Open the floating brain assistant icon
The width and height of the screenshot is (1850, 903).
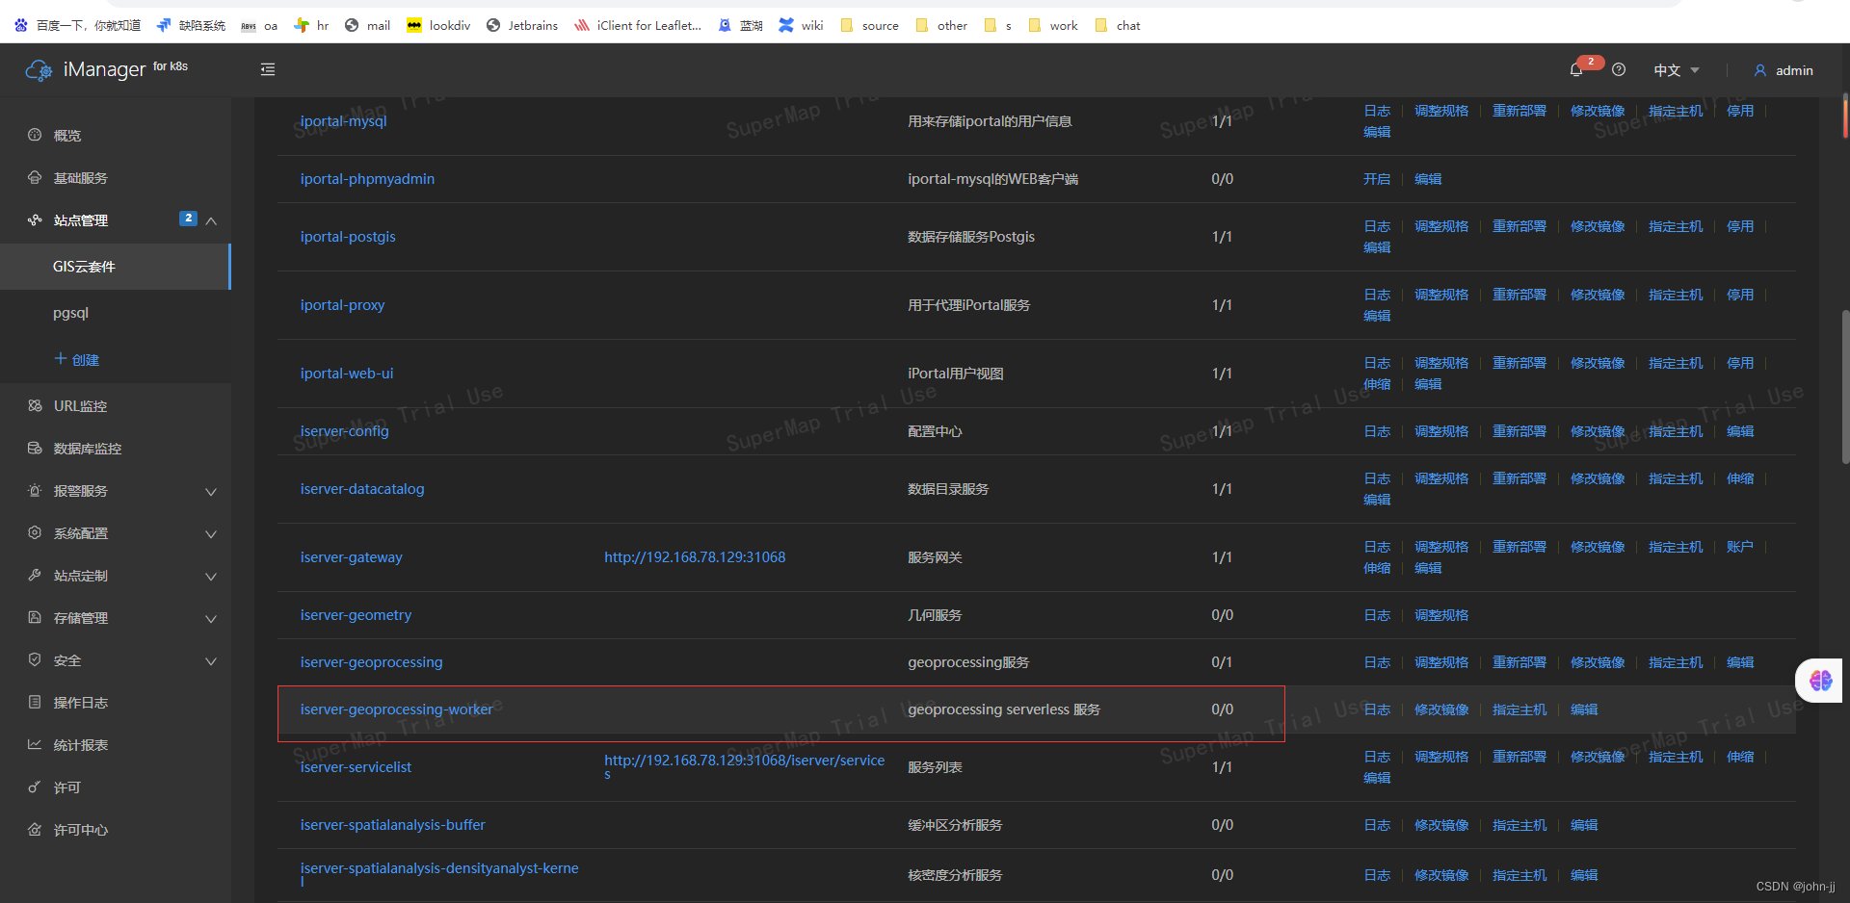(x=1820, y=681)
